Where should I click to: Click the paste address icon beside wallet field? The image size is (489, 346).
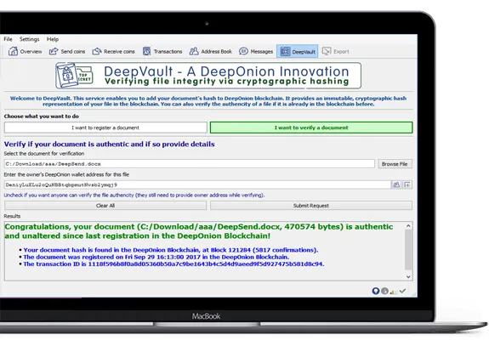click(407, 184)
